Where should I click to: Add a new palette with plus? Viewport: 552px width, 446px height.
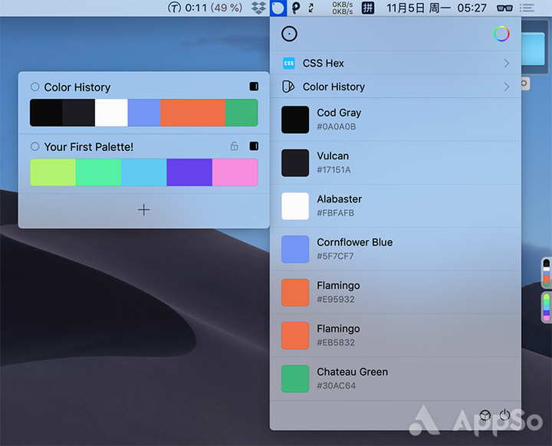coord(143,210)
